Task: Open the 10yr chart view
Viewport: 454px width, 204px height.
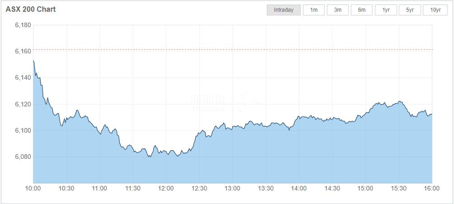Action: pyautogui.click(x=435, y=10)
